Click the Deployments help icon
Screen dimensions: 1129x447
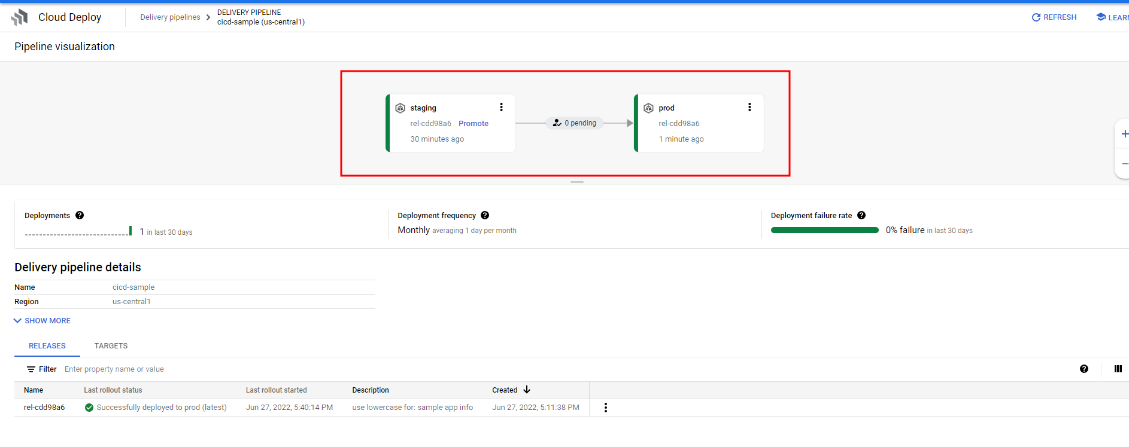click(80, 215)
